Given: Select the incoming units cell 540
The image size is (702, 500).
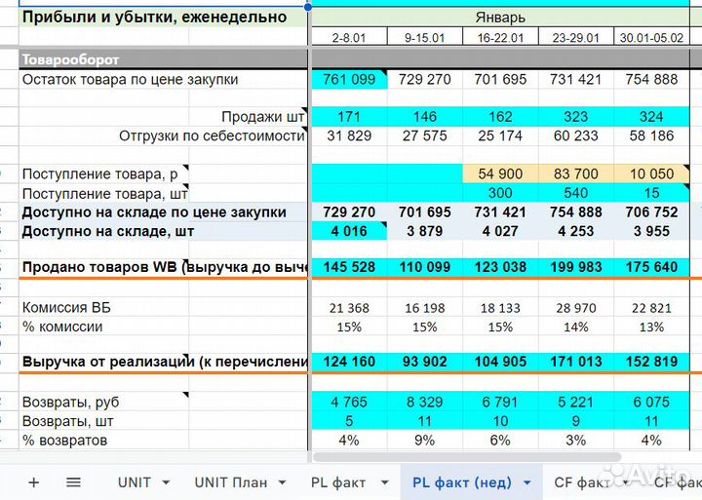Looking at the screenshot, I should (x=575, y=193).
